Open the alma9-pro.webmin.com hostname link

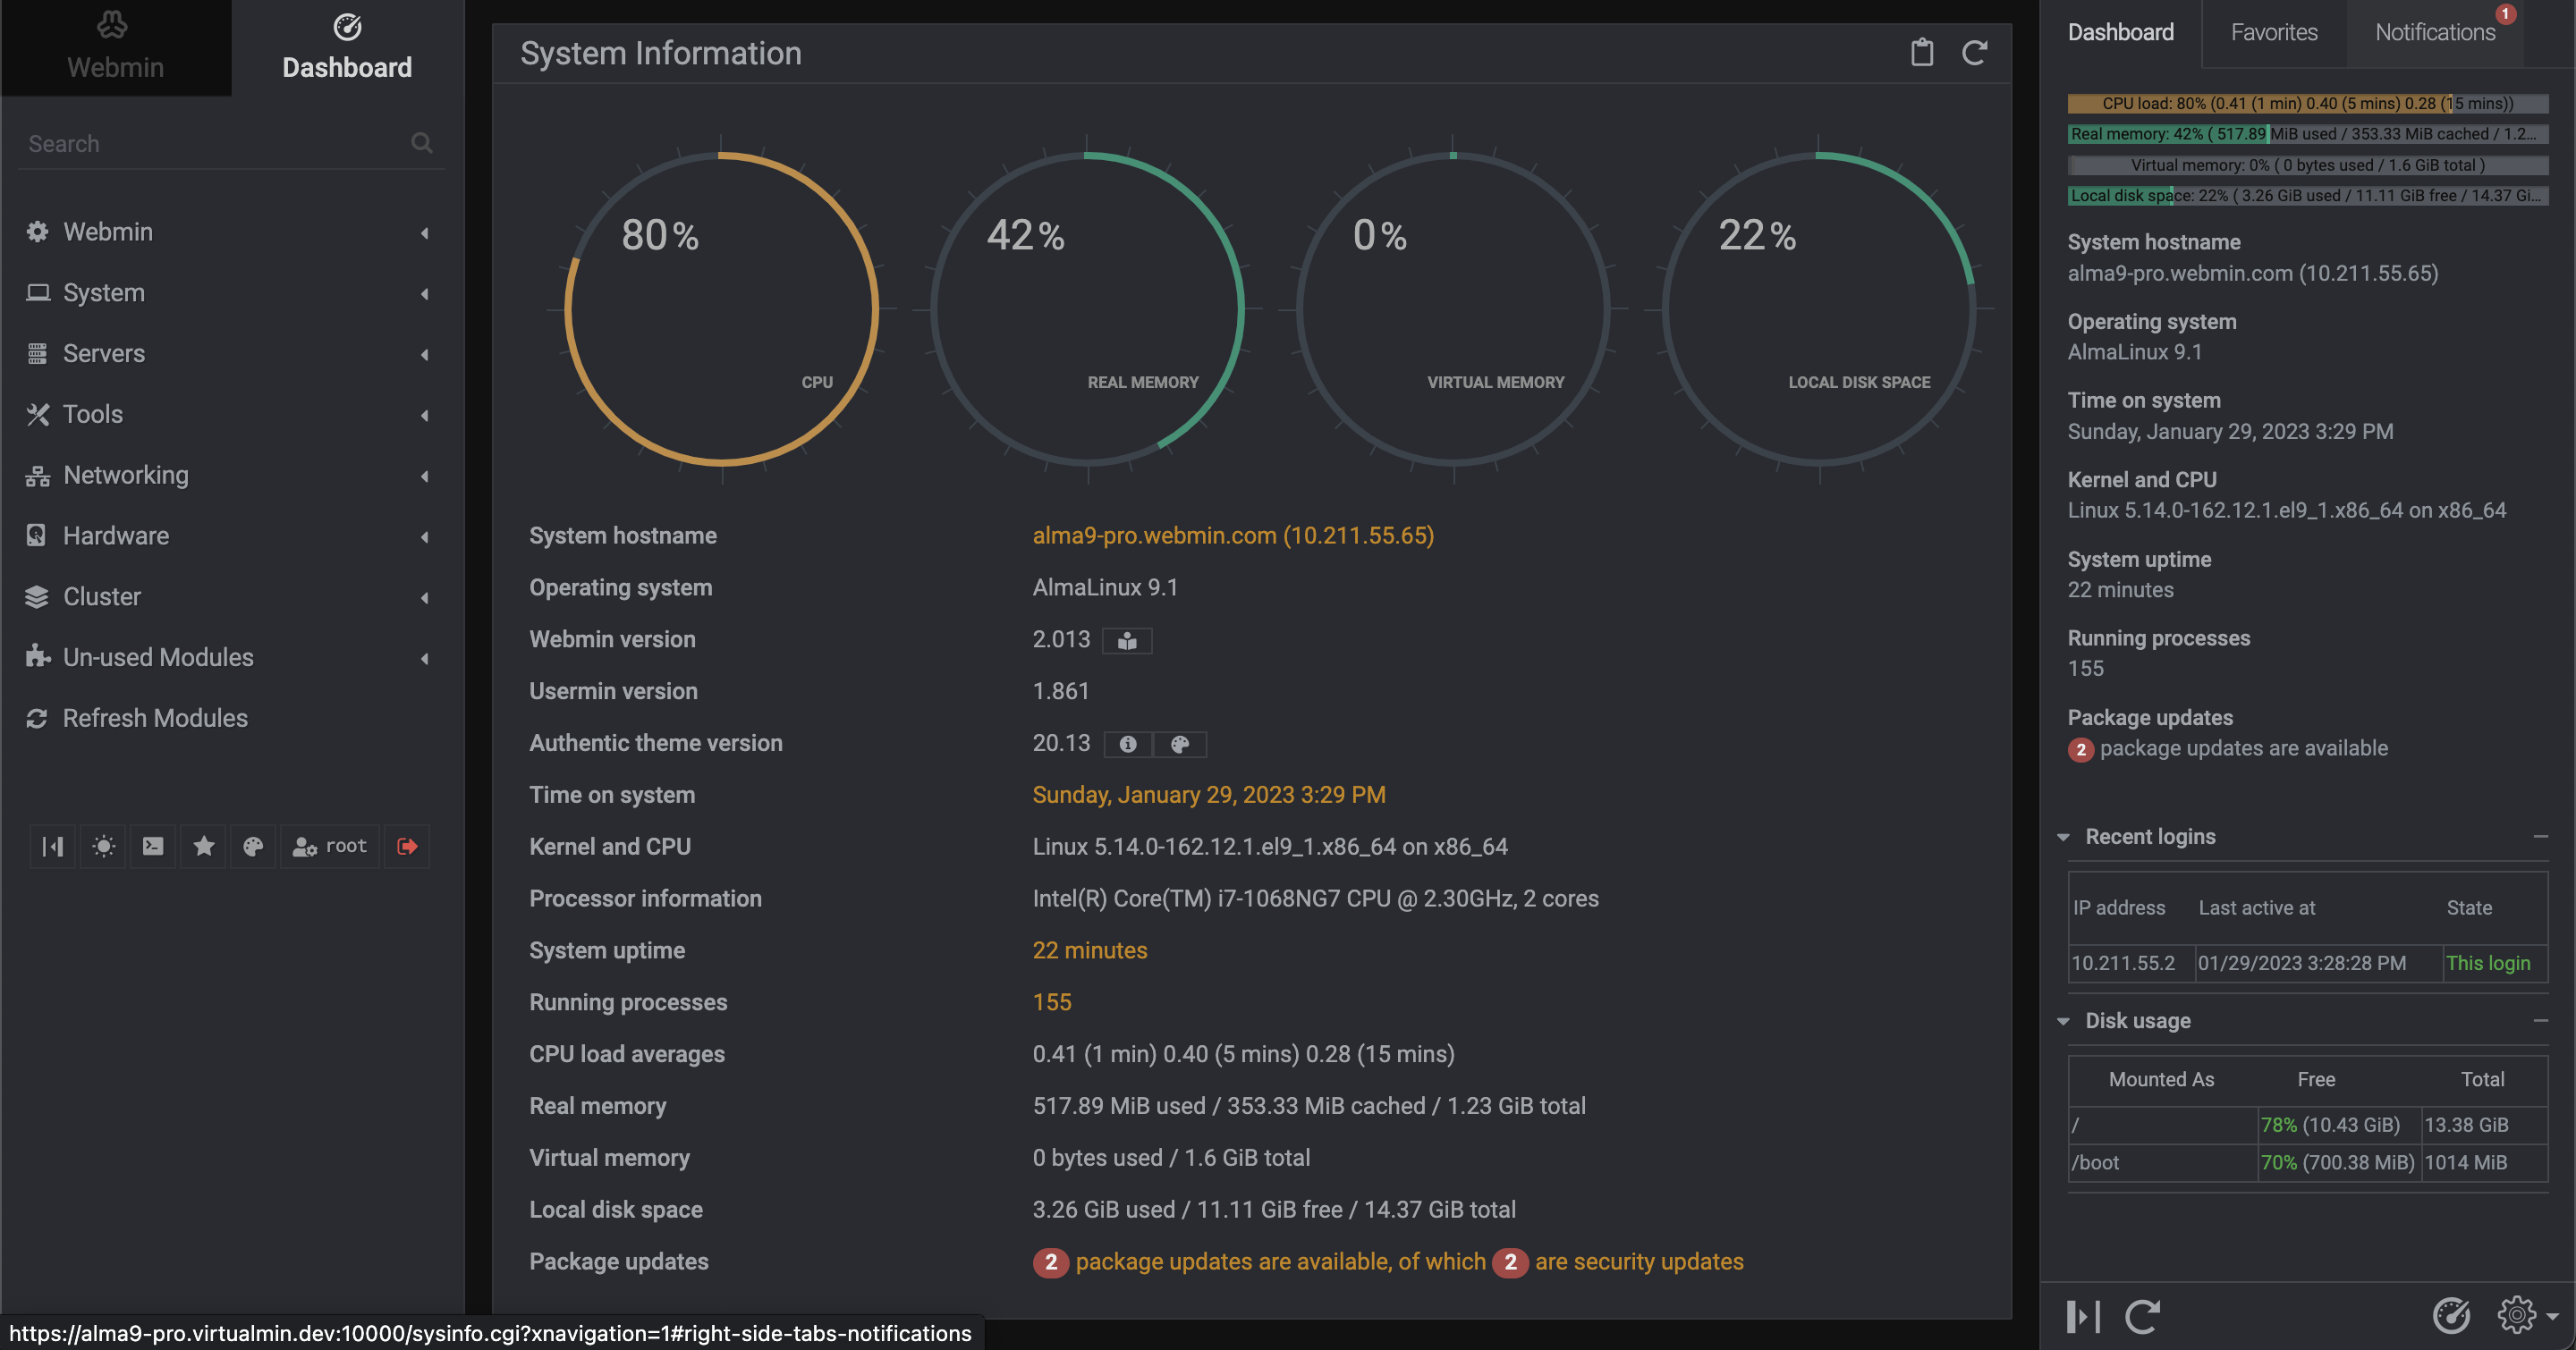click(1232, 536)
